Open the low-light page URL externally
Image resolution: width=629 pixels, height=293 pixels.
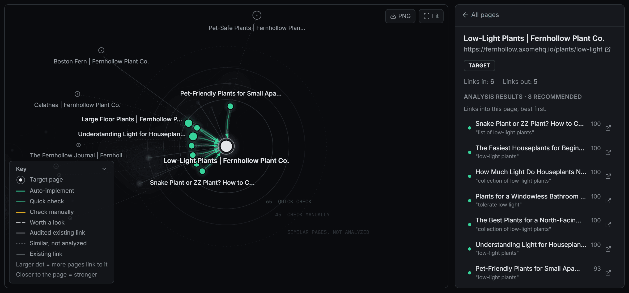(608, 49)
